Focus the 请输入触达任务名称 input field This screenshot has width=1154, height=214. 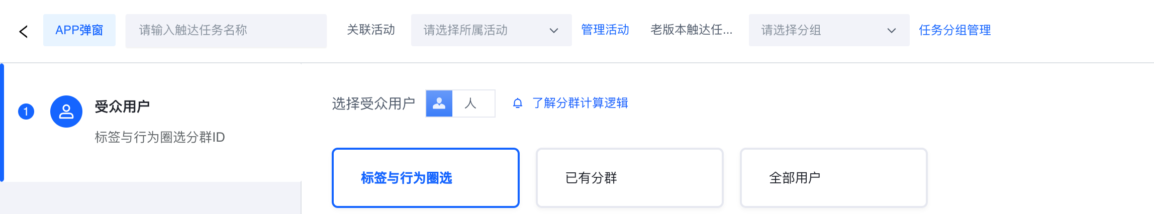(x=226, y=31)
